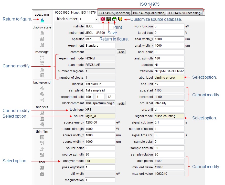This screenshot has height=185, width=225.
Task: Choose the DIFF differentiation icon
Action: 42,64
